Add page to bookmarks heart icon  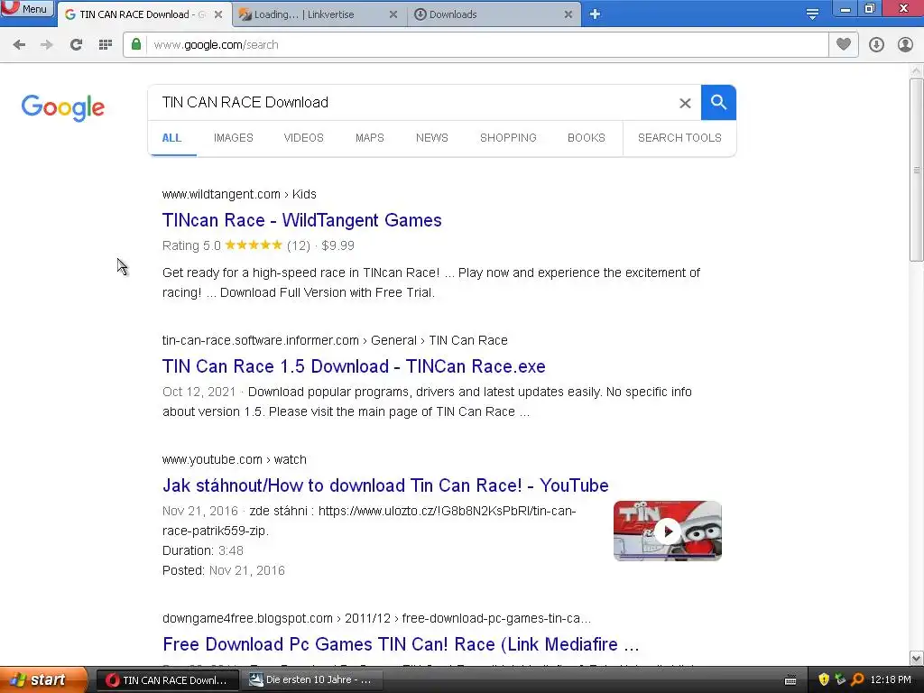[844, 44]
